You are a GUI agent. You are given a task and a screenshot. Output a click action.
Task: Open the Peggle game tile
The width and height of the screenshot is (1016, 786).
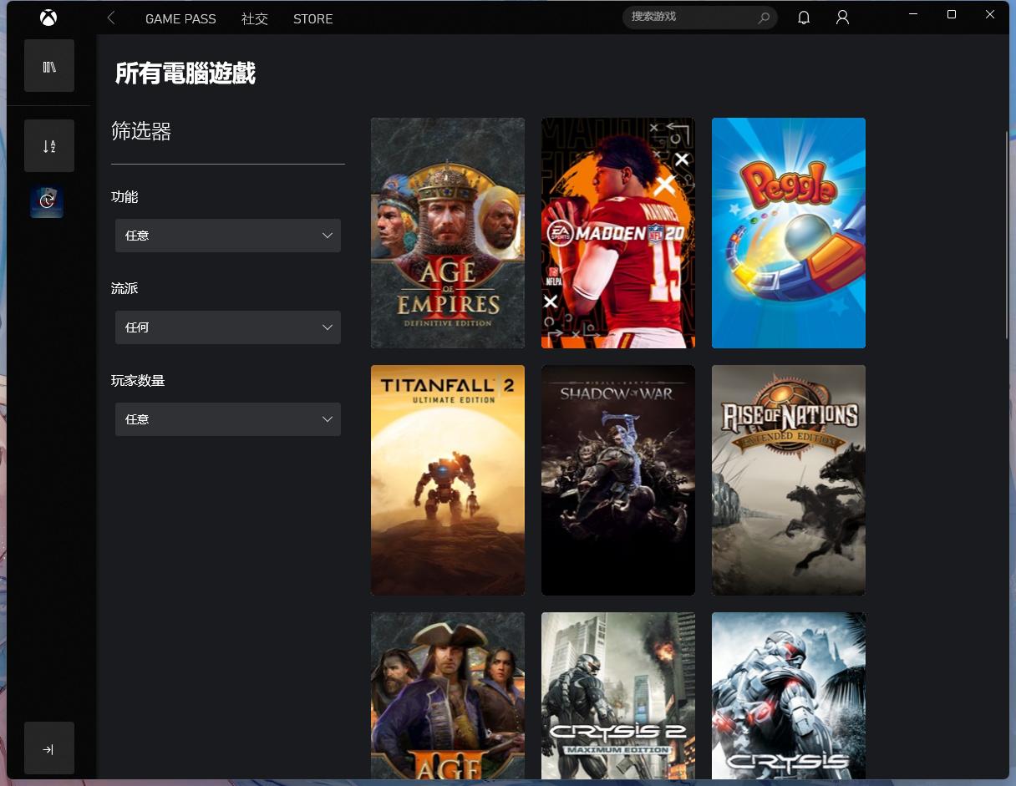(x=788, y=232)
